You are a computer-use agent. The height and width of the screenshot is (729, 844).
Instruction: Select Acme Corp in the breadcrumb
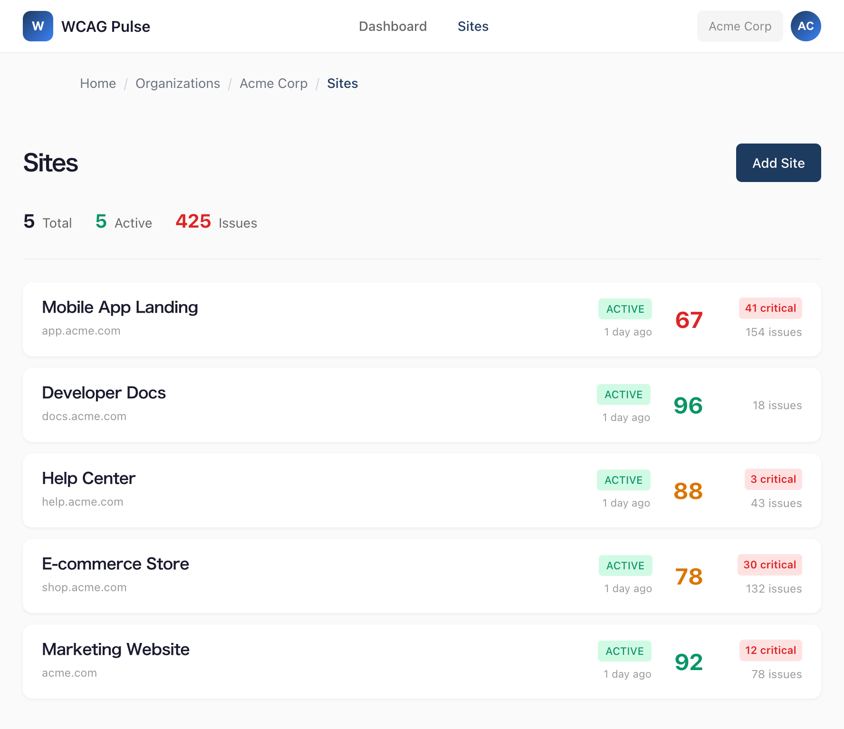coord(273,83)
